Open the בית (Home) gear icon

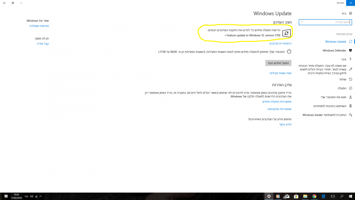350,13
